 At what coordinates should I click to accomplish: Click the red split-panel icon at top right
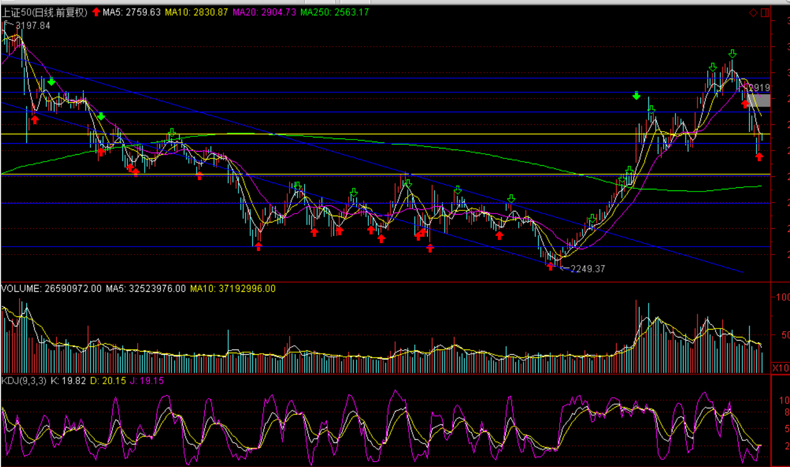[x=765, y=13]
